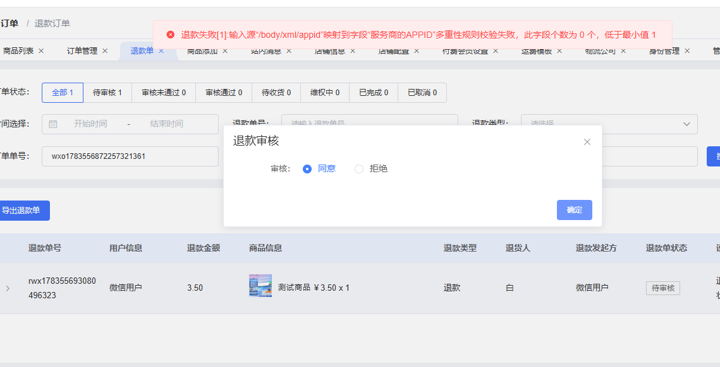
Task: Close the 订单管理 tab
Action: click(105, 51)
